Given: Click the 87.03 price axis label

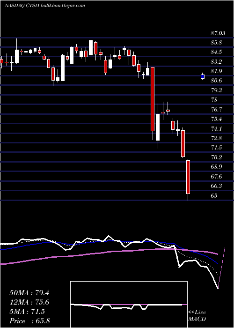Looking at the screenshot, I should [218, 33].
